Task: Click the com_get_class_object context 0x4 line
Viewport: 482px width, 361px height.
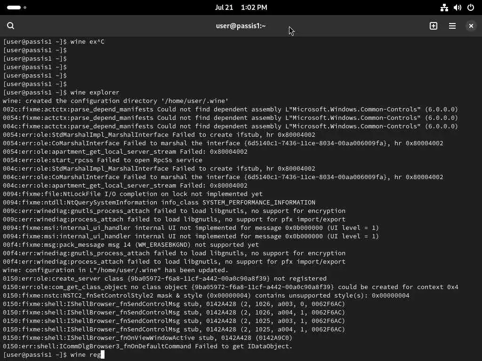Action: (x=231, y=287)
